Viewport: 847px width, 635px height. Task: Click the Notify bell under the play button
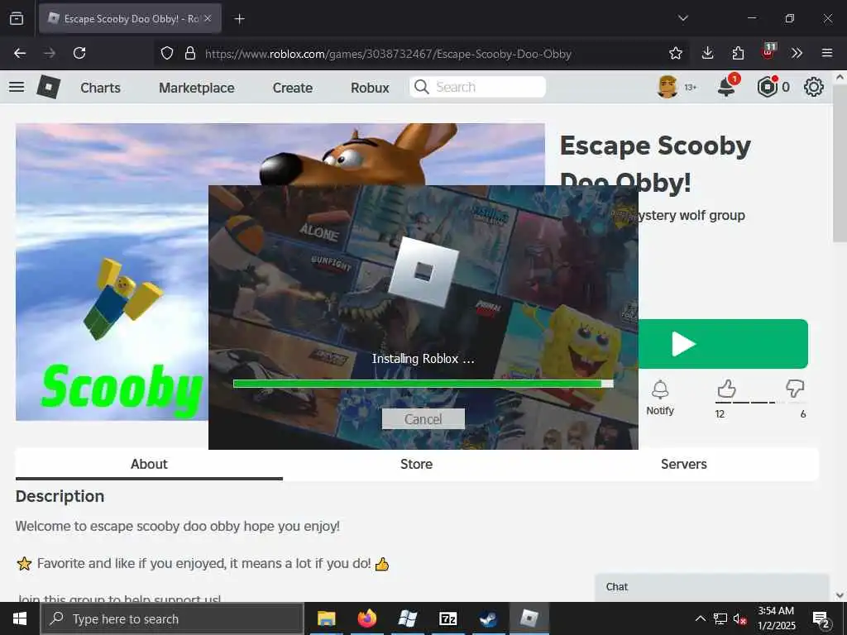pos(660,398)
